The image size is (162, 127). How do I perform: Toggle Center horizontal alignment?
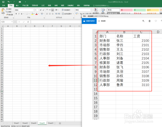[x=50, y=14]
